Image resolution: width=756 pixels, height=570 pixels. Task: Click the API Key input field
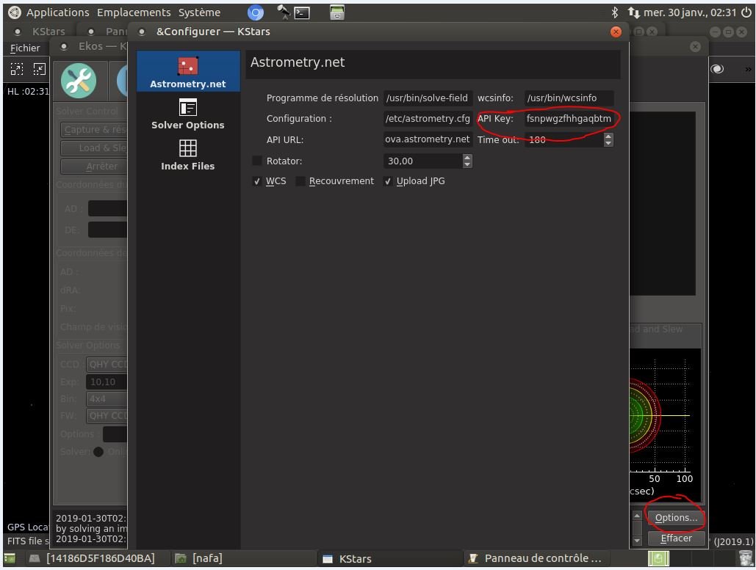pyautogui.click(x=569, y=118)
